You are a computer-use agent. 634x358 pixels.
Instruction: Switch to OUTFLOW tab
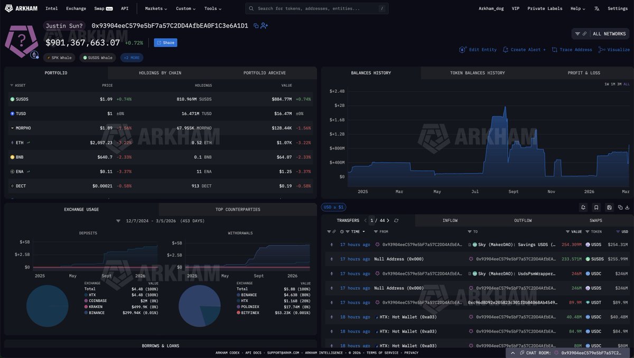523,220
